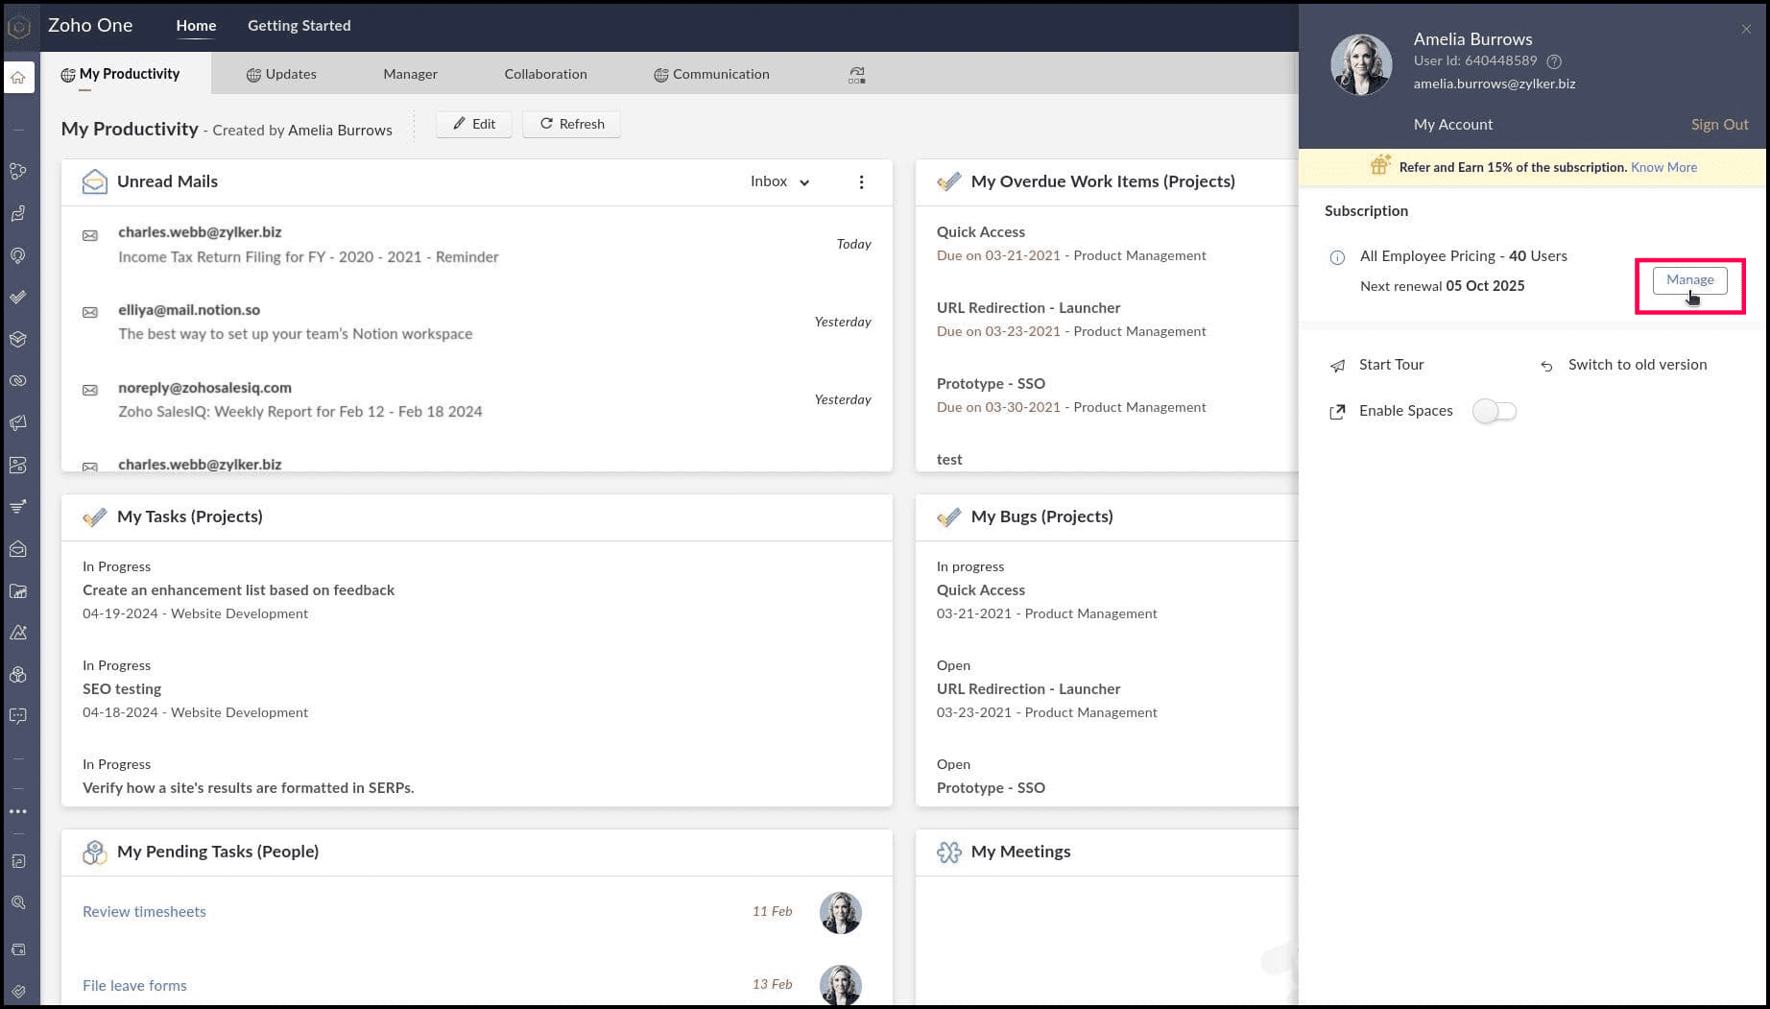The height and width of the screenshot is (1009, 1770).
Task: Open task Verify how a site's results are formatted
Action: tap(248, 788)
